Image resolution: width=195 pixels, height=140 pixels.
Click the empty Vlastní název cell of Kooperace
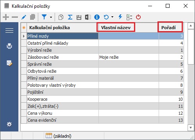pos(129,99)
